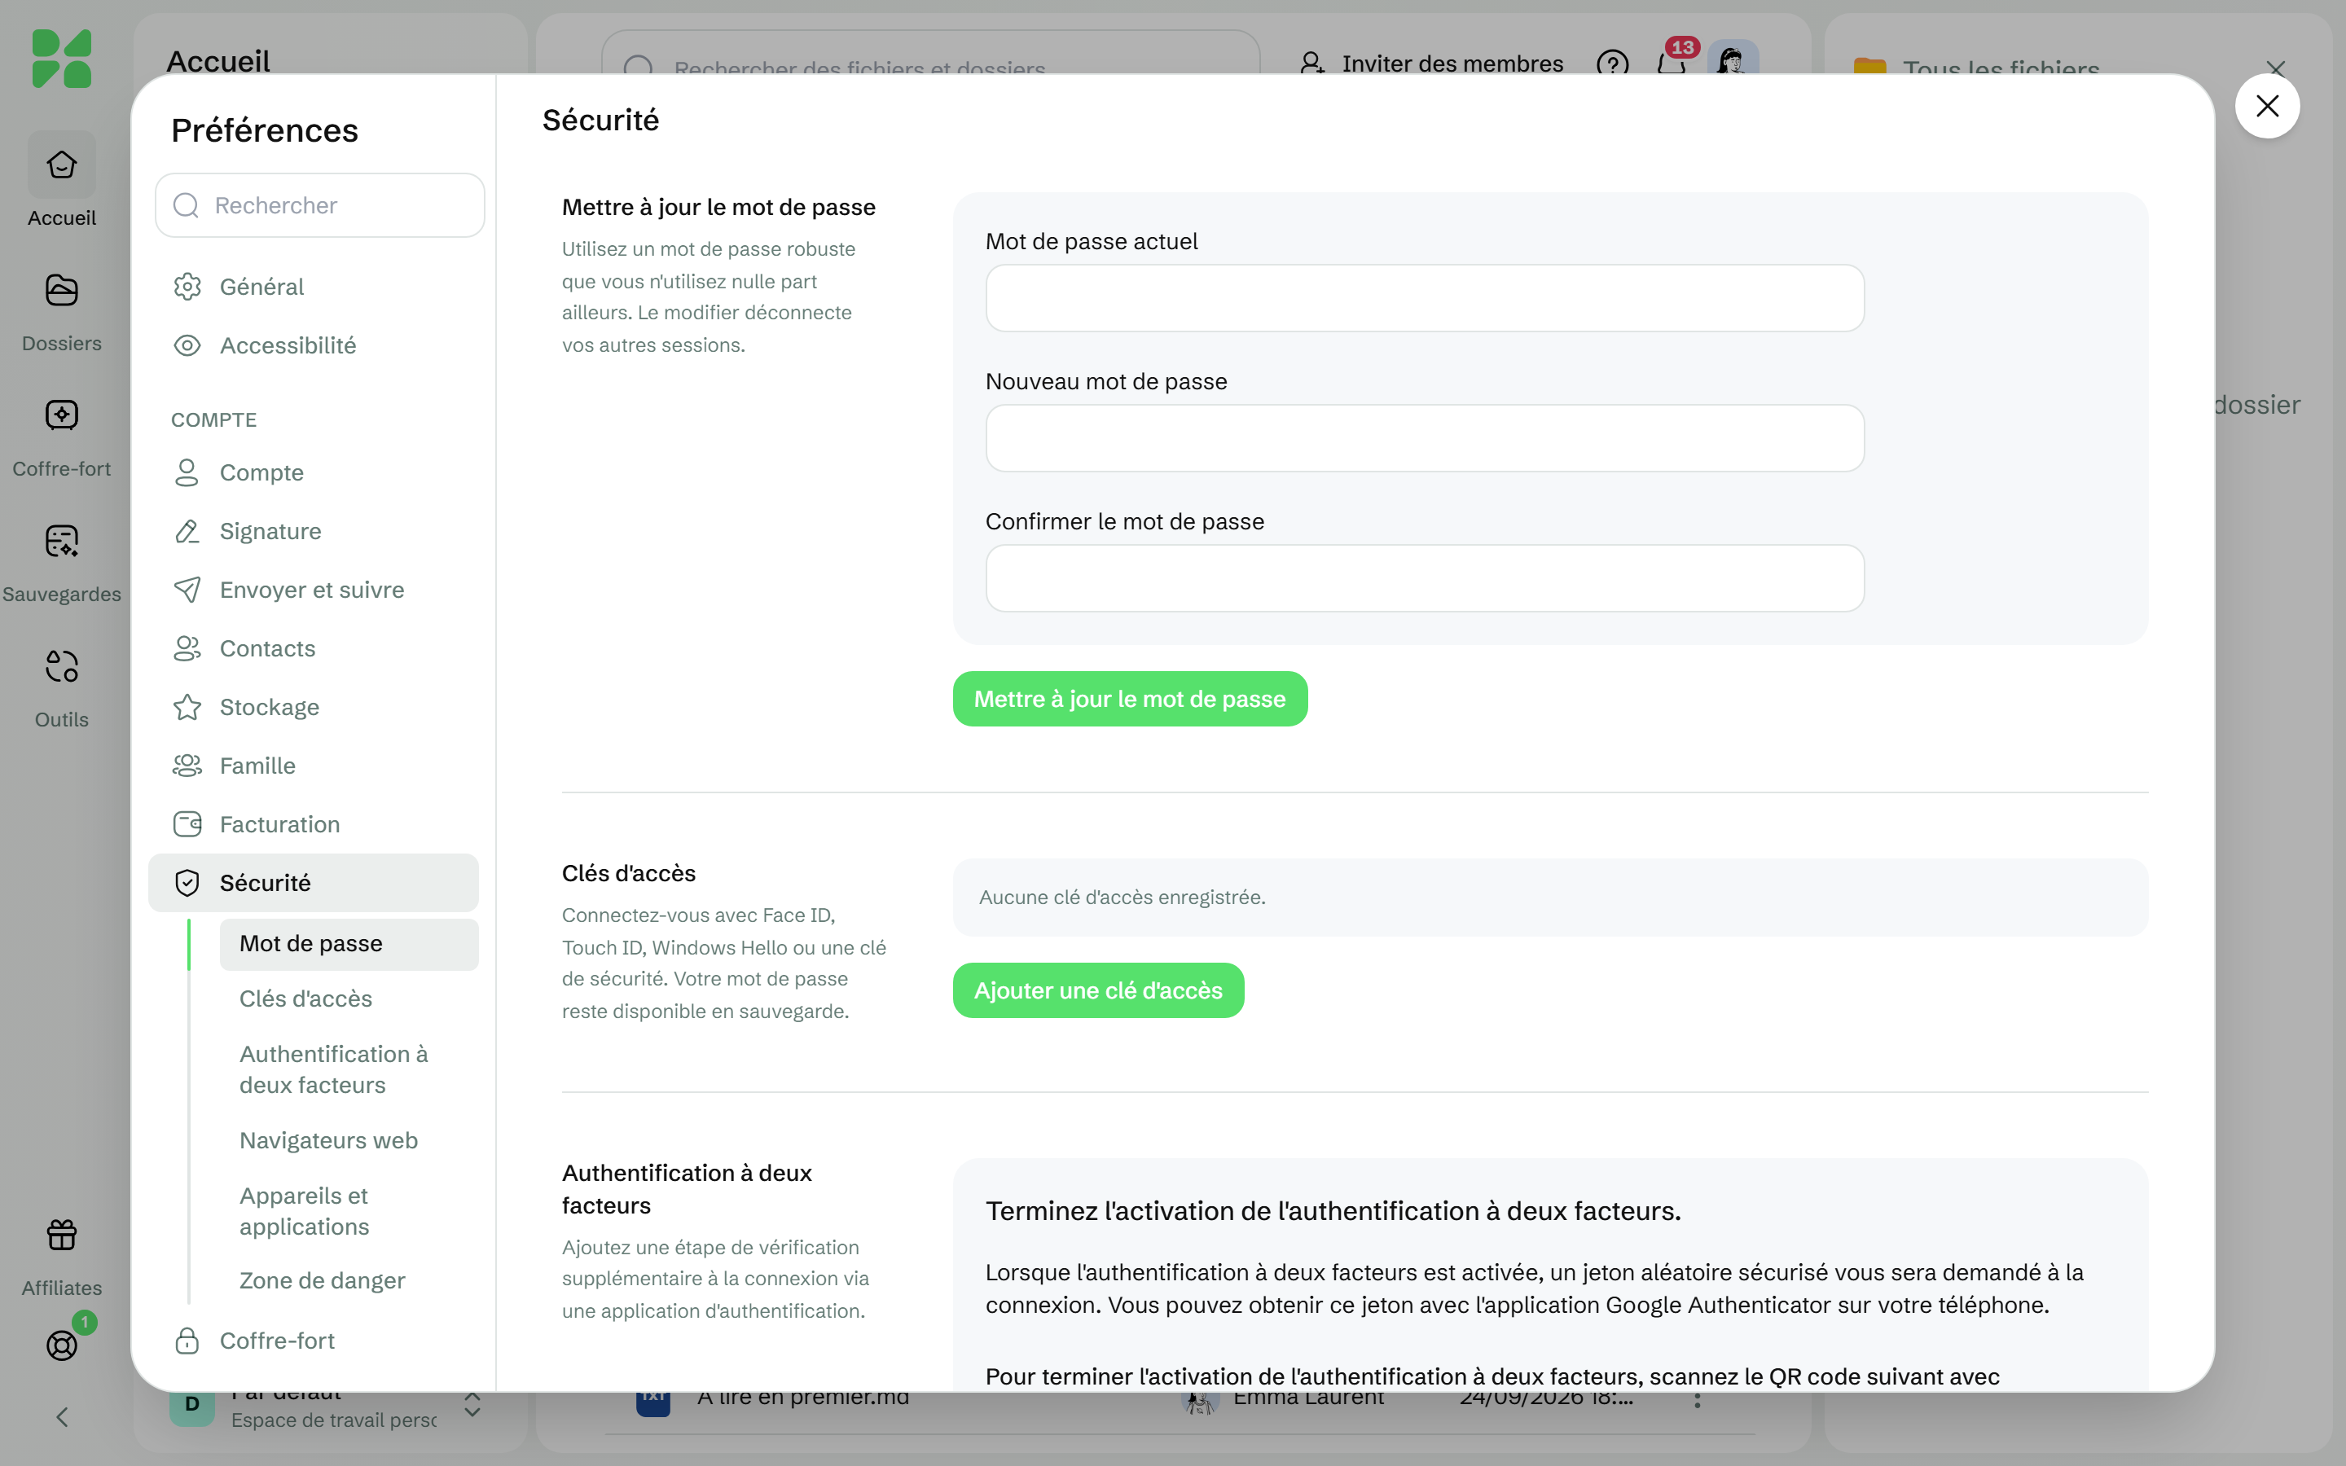
Task: Click the Mot de passe actuel field
Action: [1424, 299]
